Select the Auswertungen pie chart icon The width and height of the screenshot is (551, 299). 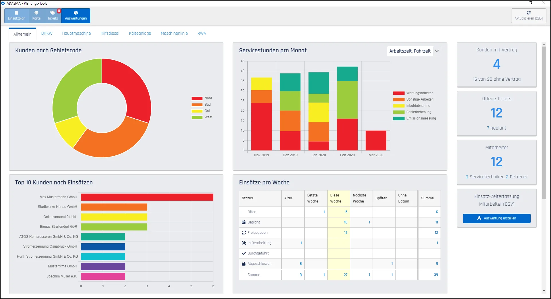(x=76, y=13)
